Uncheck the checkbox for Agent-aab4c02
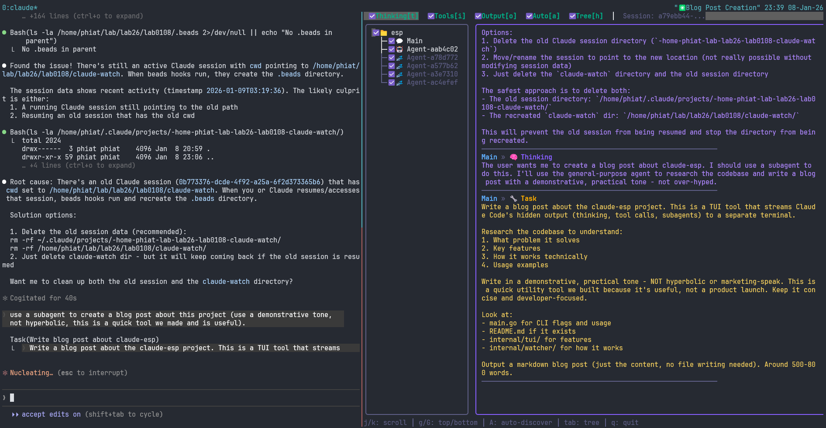Image resolution: width=826 pixels, height=428 pixels. (392, 49)
